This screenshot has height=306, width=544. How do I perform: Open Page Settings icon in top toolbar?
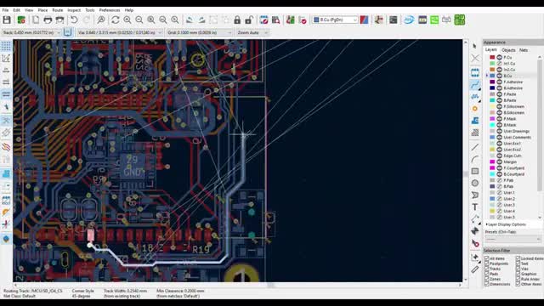(36, 20)
